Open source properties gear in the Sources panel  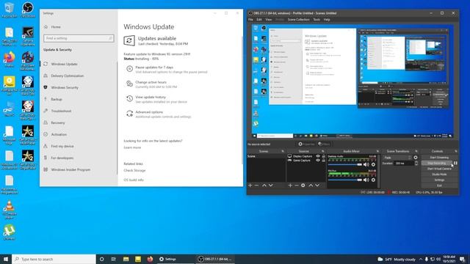click(303, 186)
